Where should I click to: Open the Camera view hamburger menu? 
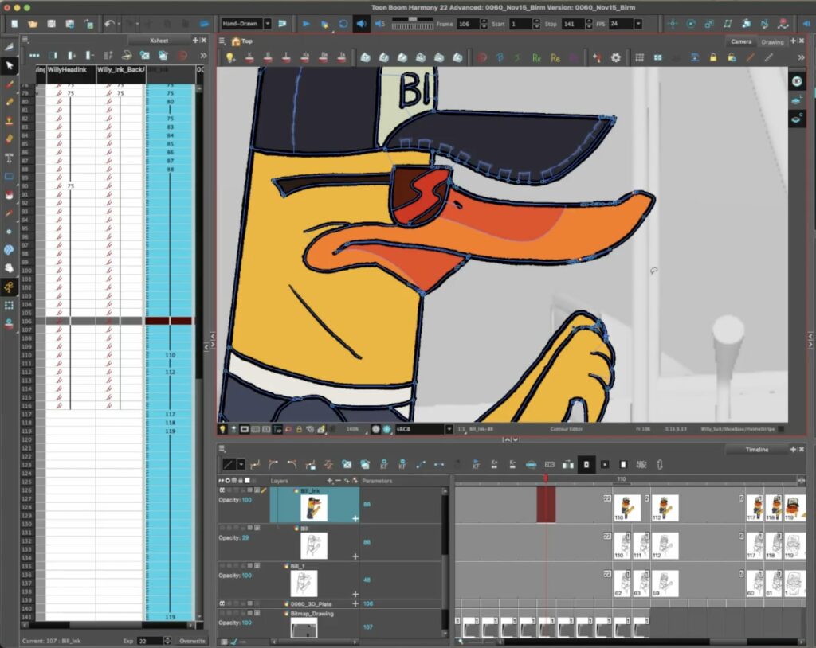[222, 41]
